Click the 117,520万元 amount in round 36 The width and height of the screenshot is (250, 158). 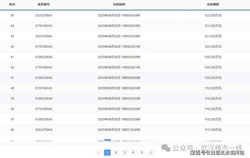tap(213, 130)
